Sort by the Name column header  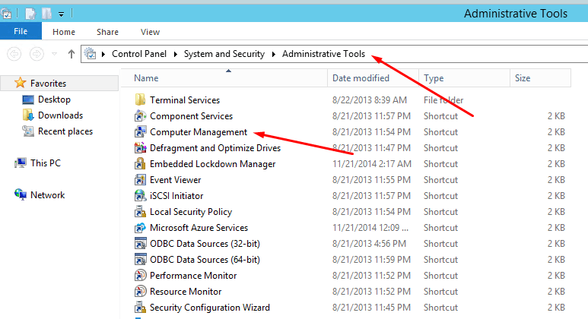224,78
